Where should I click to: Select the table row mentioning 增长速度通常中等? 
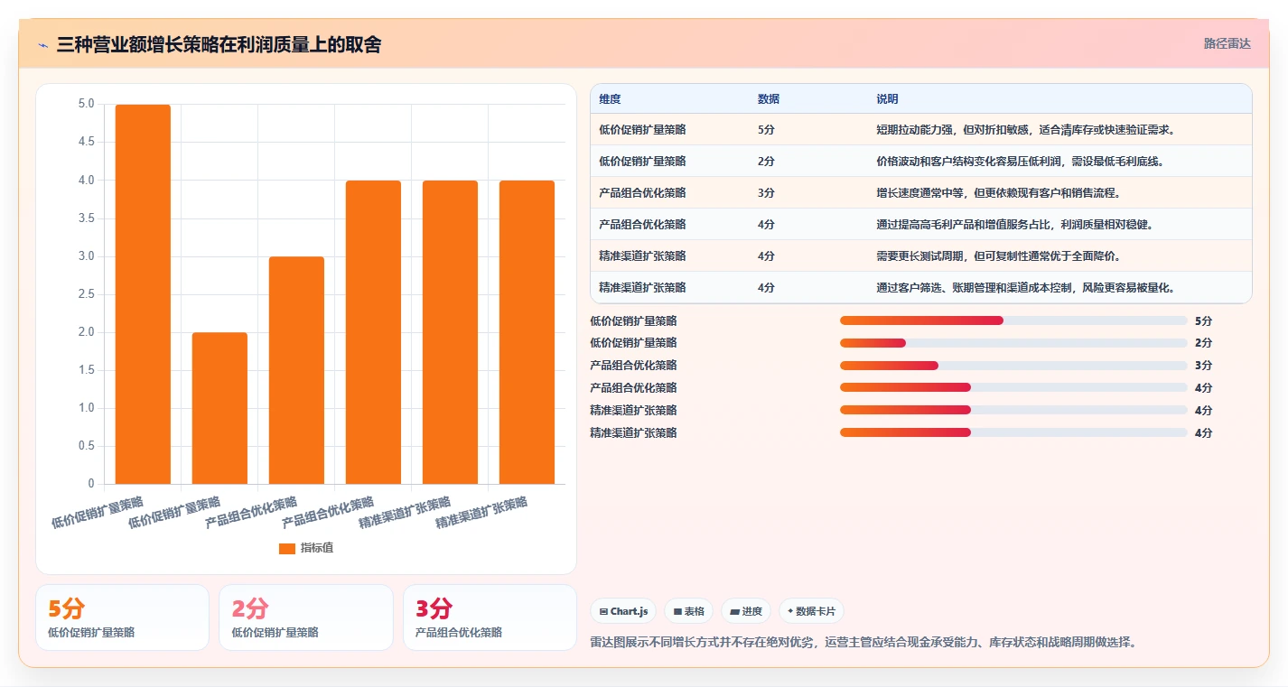coord(921,193)
